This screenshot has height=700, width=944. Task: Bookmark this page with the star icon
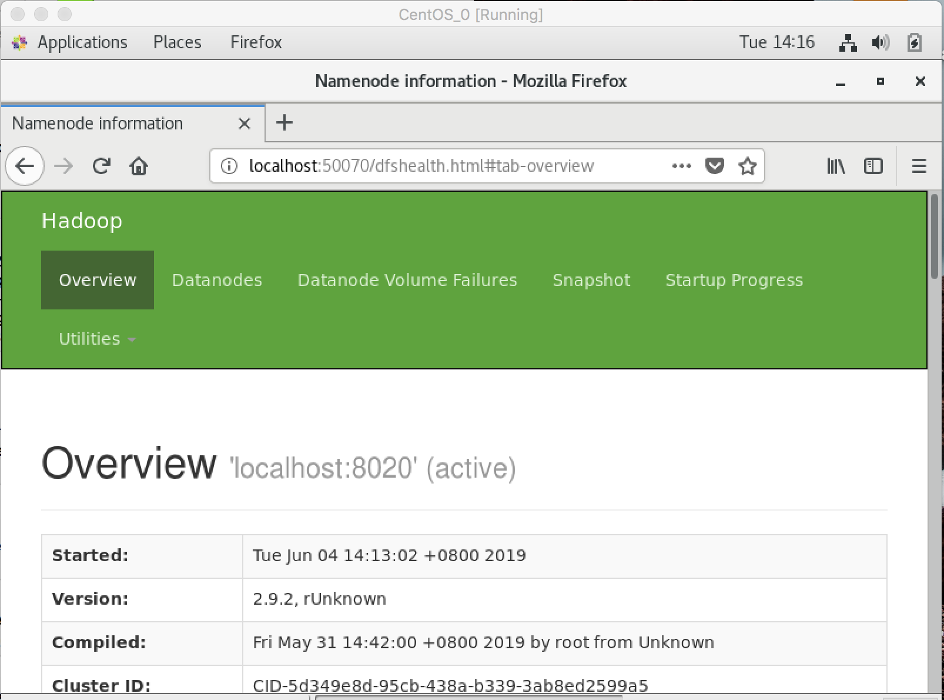(x=748, y=166)
